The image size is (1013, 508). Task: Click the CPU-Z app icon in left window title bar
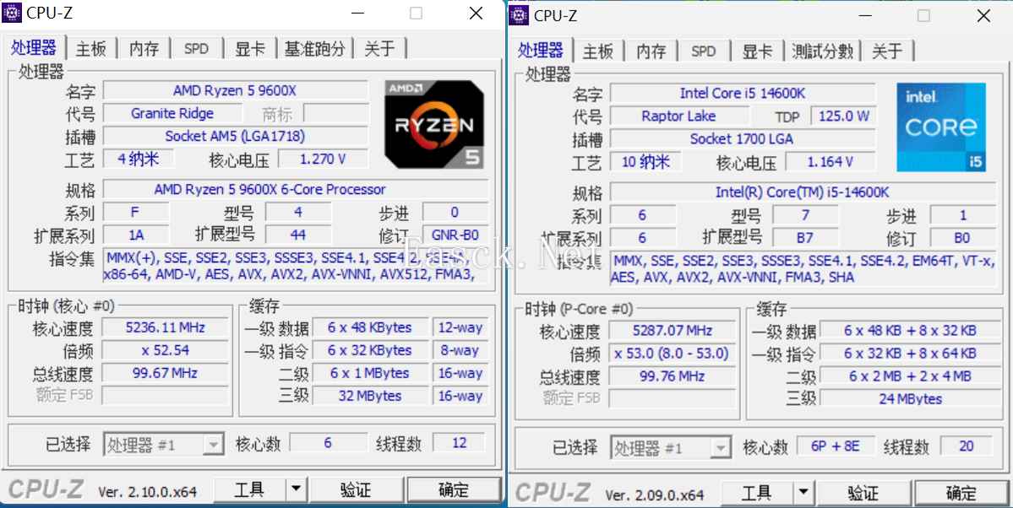tap(13, 13)
